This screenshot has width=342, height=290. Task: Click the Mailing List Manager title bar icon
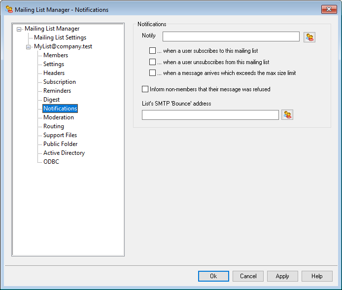pos(9,9)
